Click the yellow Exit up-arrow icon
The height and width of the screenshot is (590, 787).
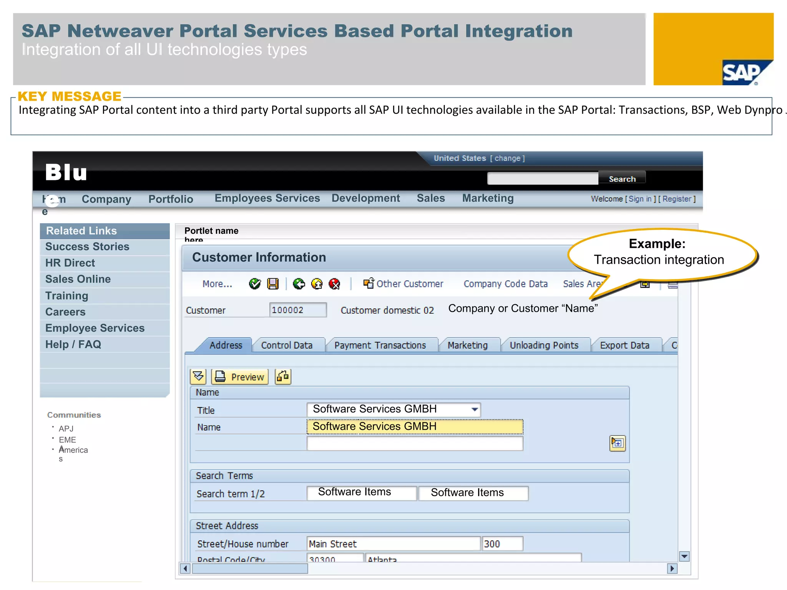(x=317, y=284)
